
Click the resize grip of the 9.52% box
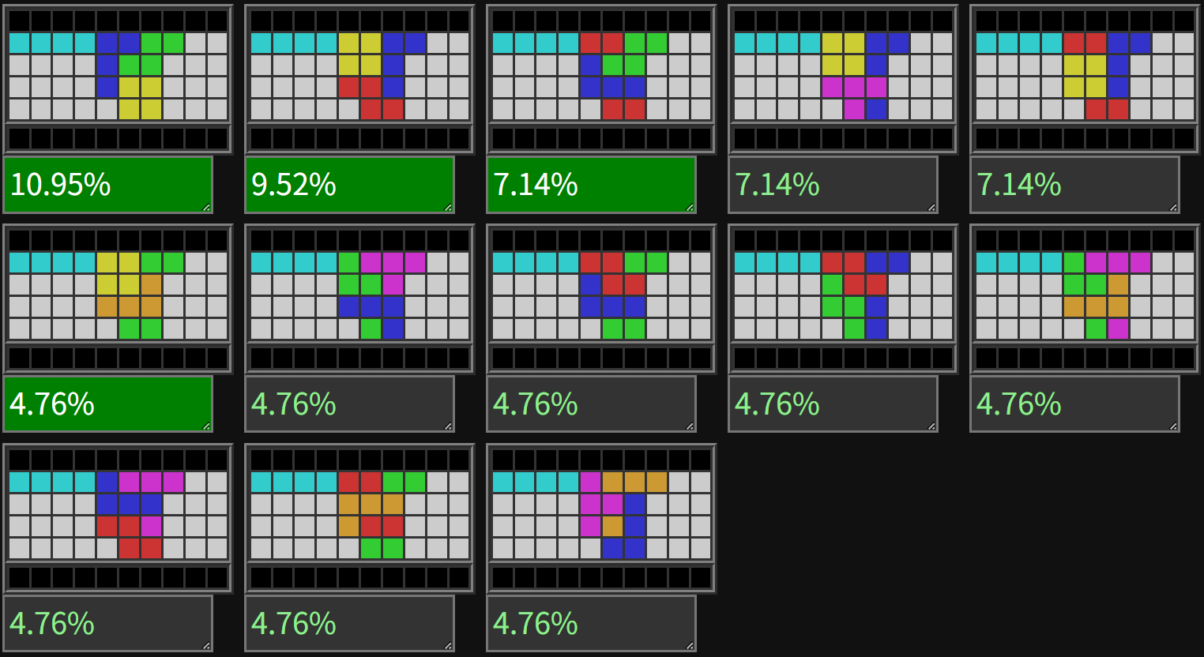[449, 208]
